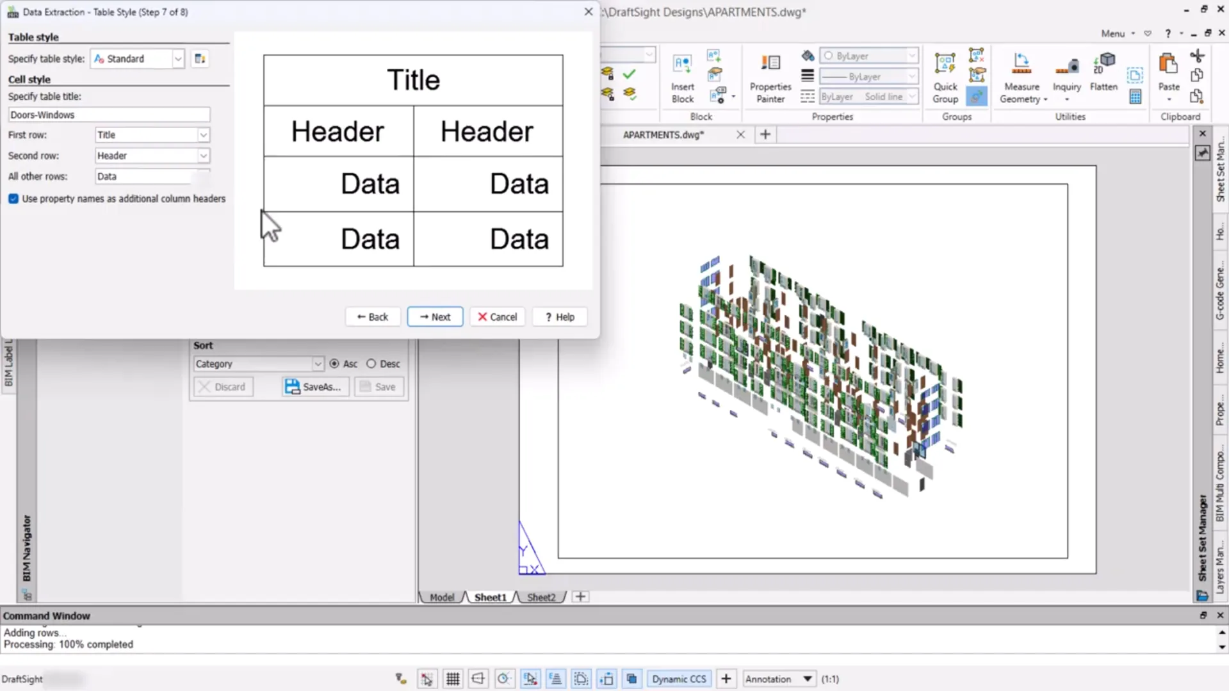Switch to the Sheet2 tab
This screenshot has width=1229, height=691.
tap(541, 597)
